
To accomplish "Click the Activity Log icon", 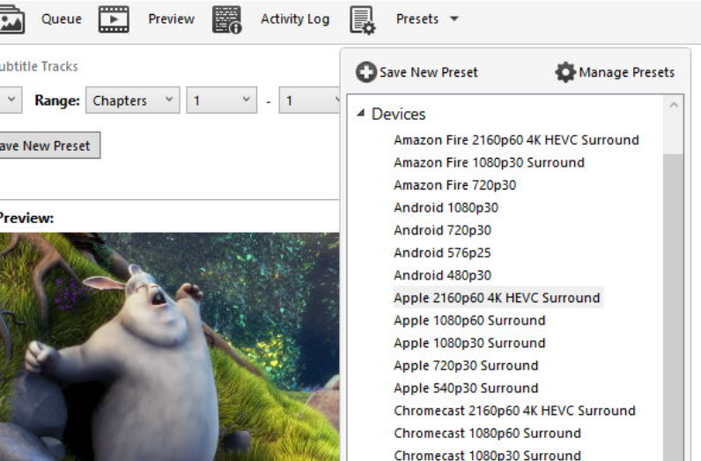I will click(227, 19).
